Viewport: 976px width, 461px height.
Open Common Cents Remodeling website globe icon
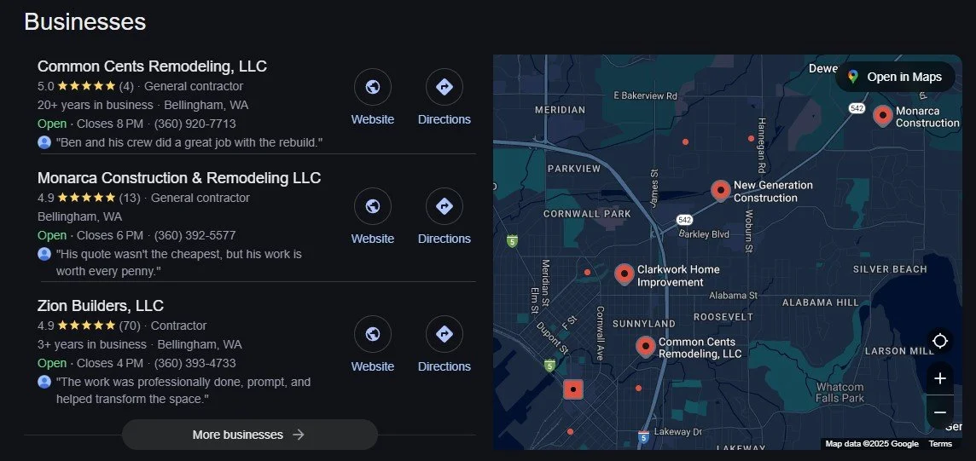click(372, 87)
